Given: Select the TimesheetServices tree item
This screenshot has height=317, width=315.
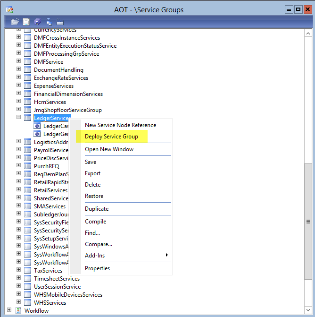Looking at the screenshot, I should click(57, 279).
